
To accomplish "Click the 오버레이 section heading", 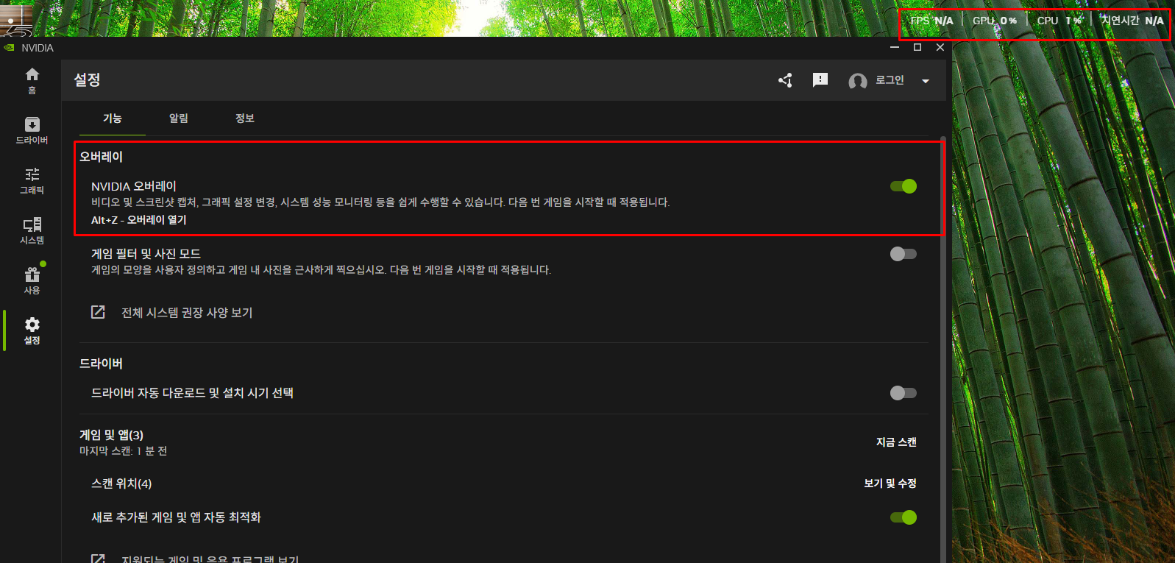I will [x=101, y=157].
